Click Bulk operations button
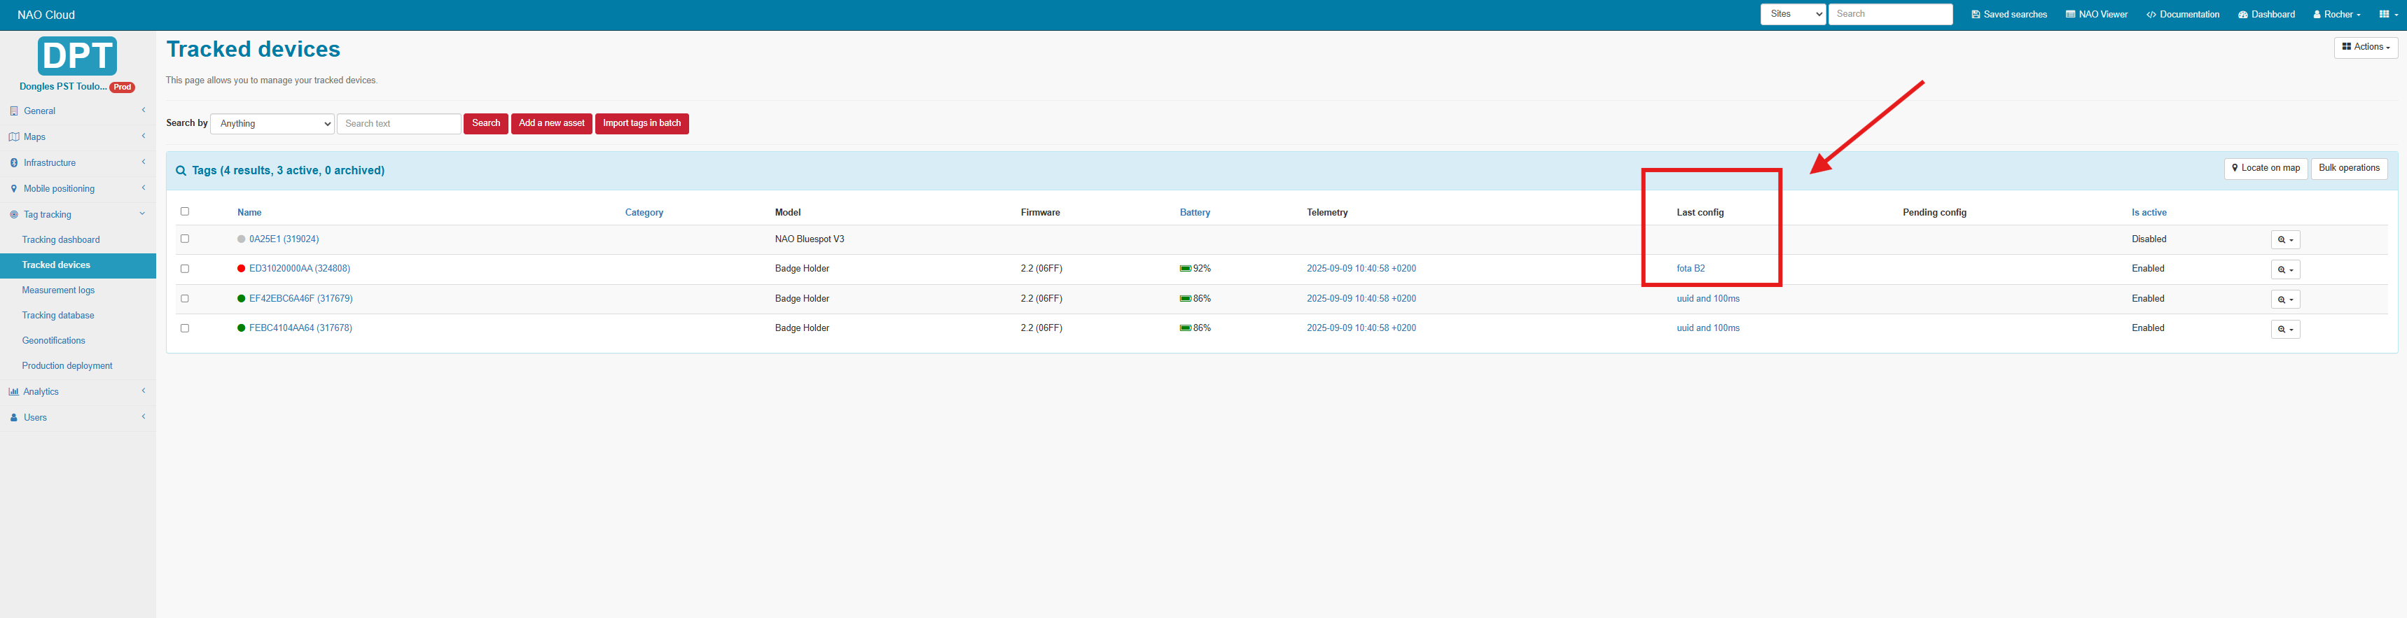Viewport: 2407px width, 618px height. pyautogui.click(x=2349, y=168)
